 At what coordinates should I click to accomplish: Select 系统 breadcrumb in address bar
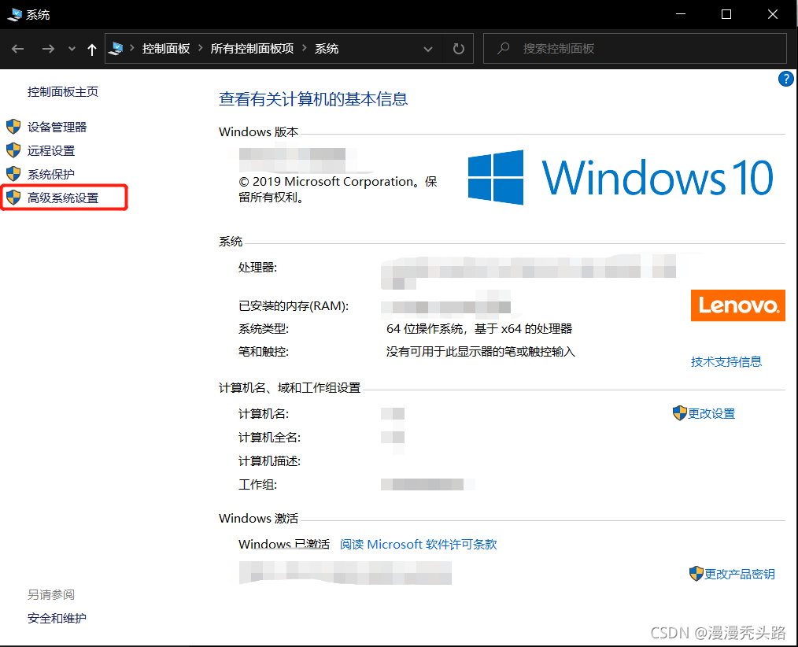pos(327,48)
